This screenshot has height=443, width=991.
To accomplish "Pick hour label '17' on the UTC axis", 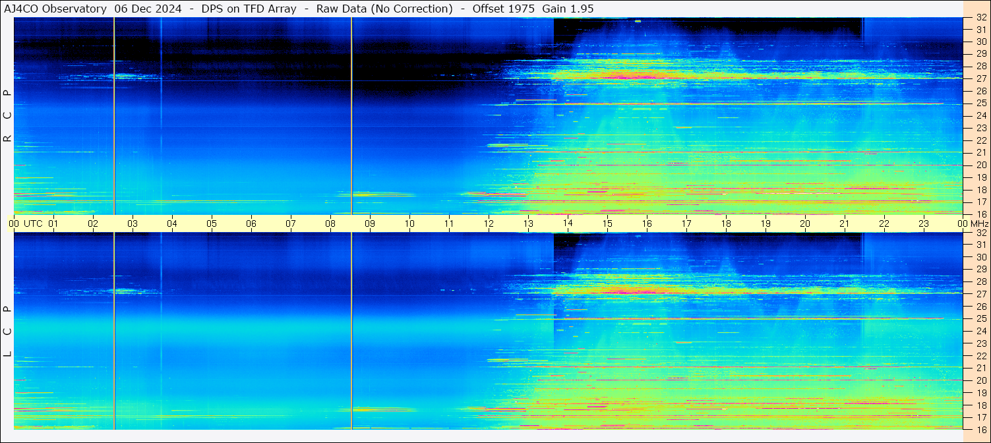I will pyautogui.click(x=686, y=223).
